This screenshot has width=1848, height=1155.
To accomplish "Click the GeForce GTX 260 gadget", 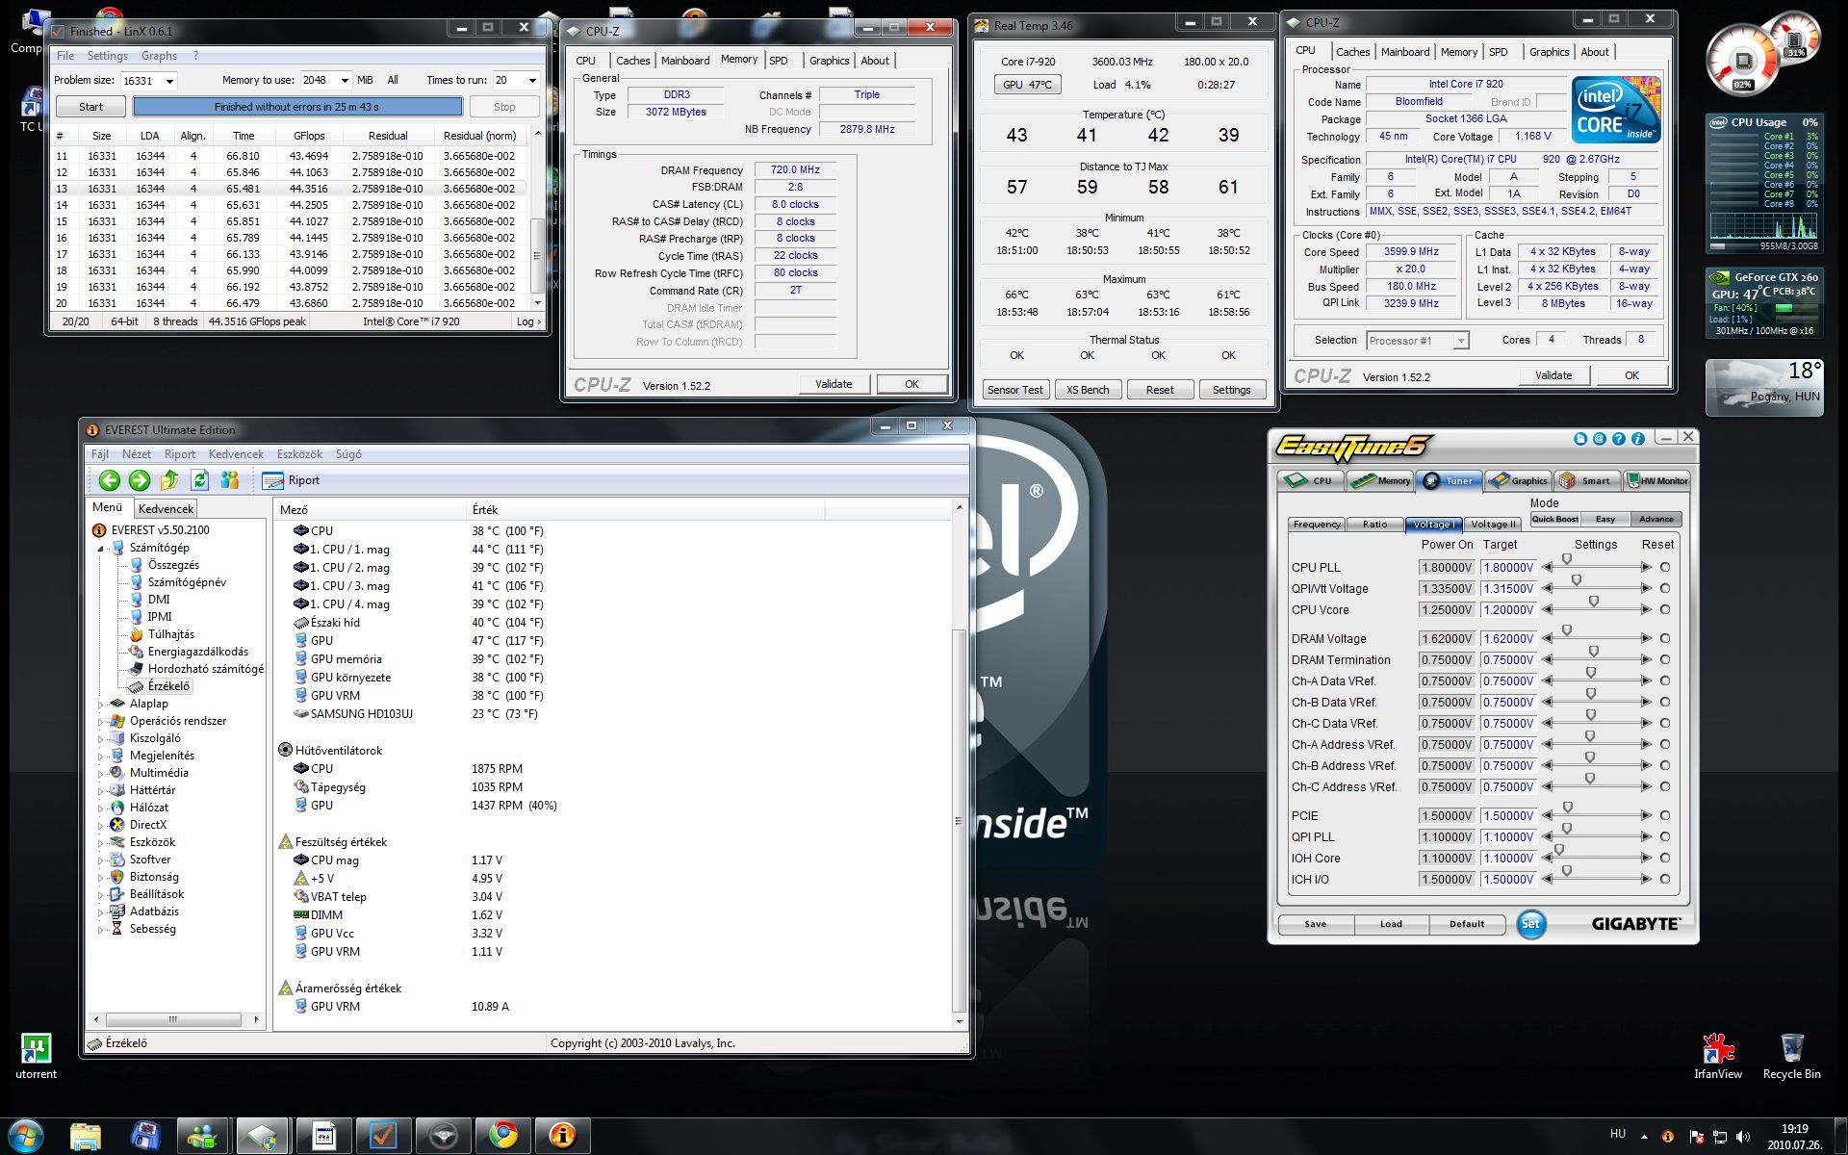I will pyautogui.click(x=1764, y=303).
